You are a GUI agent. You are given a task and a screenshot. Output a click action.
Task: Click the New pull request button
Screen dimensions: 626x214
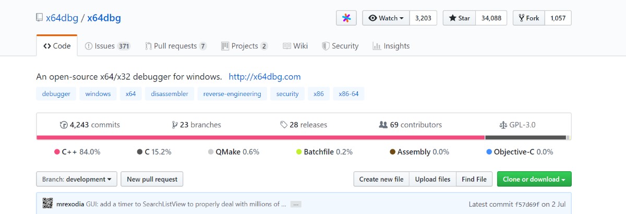pos(152,179)
